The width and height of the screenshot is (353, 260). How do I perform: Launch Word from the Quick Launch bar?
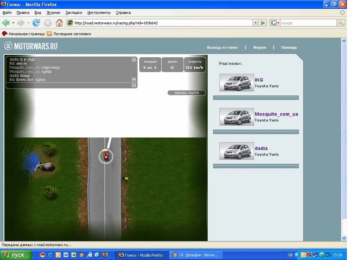66,255
